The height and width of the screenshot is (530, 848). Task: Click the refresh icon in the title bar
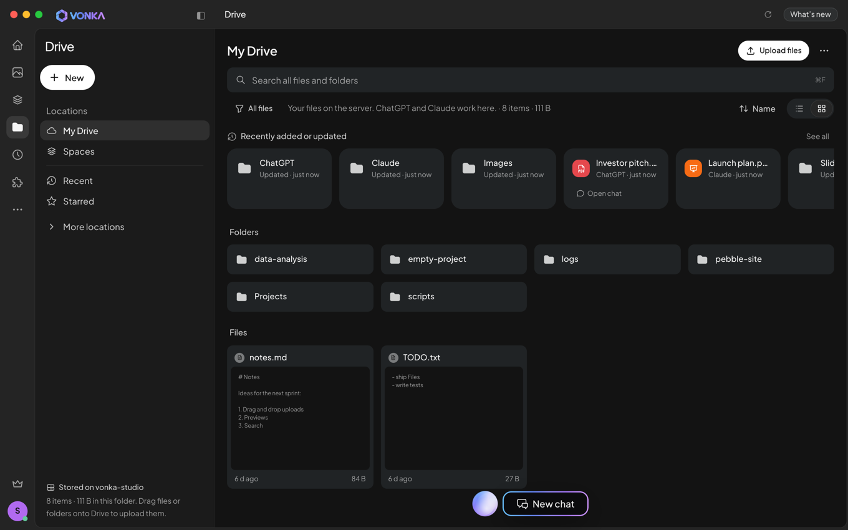[768, 14]
